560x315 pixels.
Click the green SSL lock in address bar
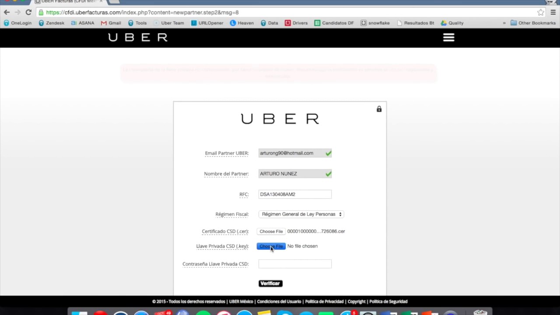tap(41, 12)
